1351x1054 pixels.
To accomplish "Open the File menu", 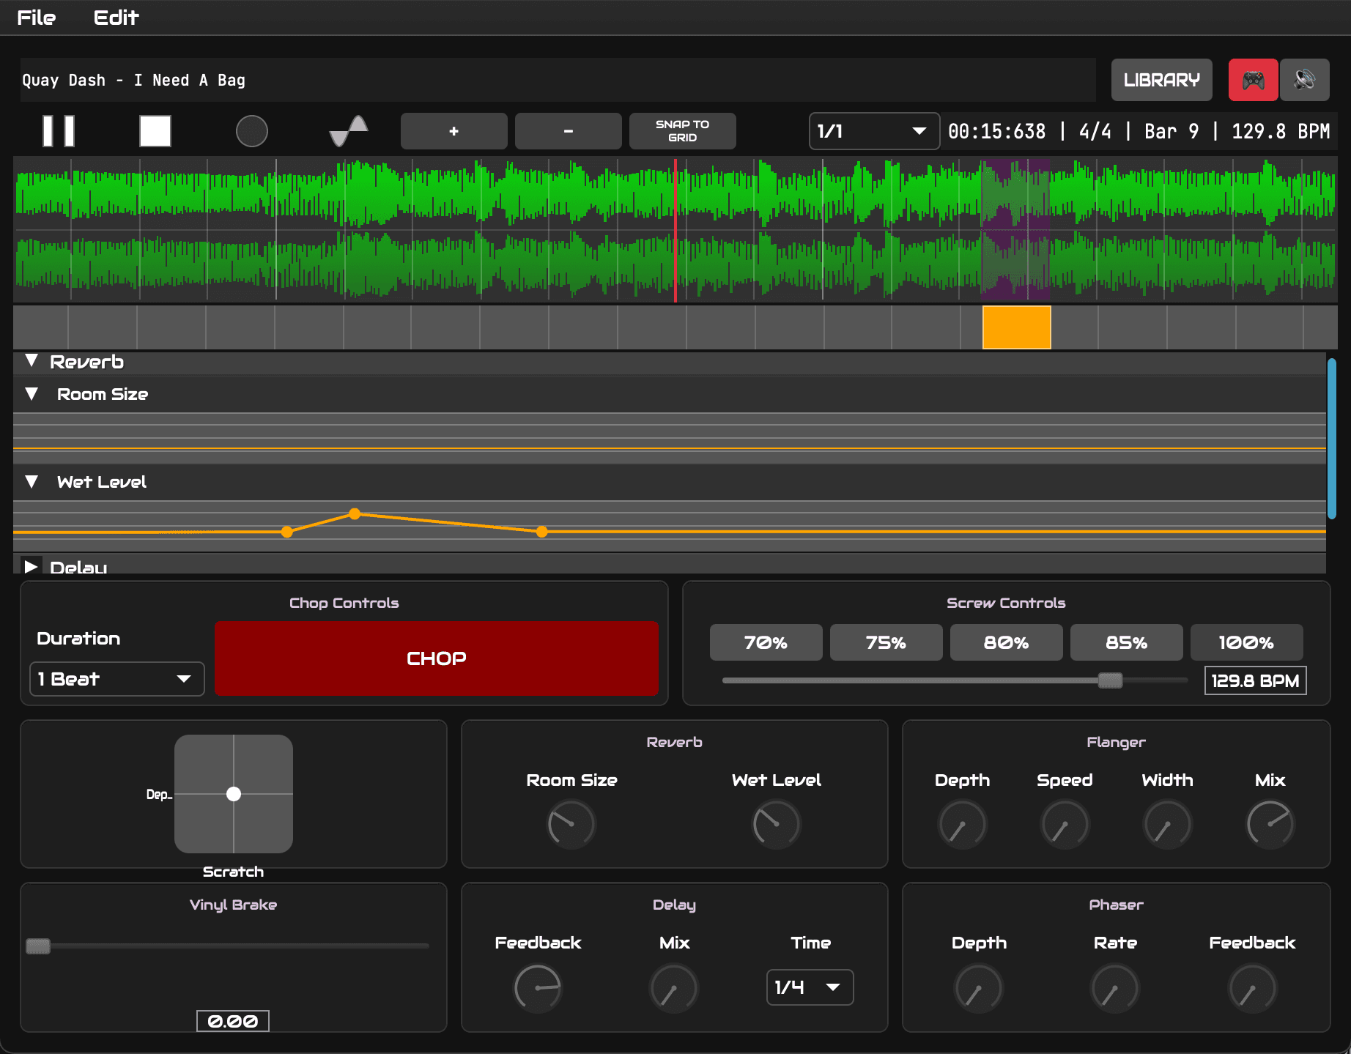I will [37, 18].
